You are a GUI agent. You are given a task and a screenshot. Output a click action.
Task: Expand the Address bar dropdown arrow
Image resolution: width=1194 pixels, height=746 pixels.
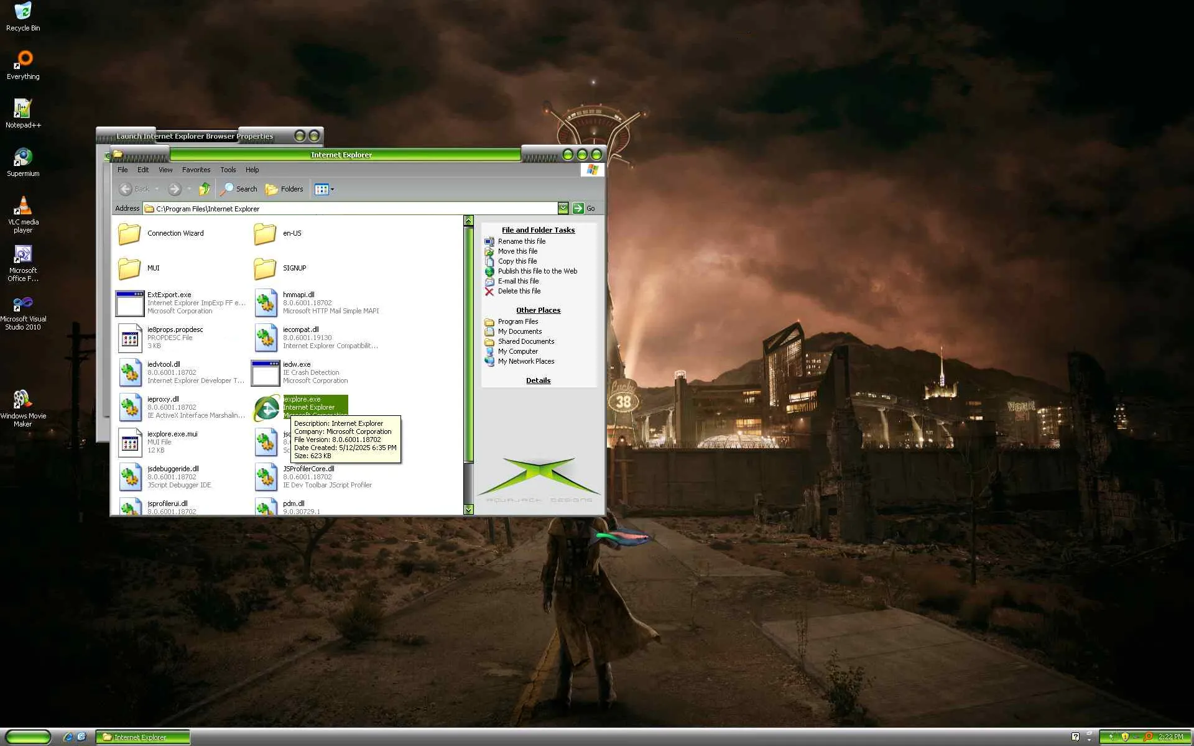coord(563,208)
